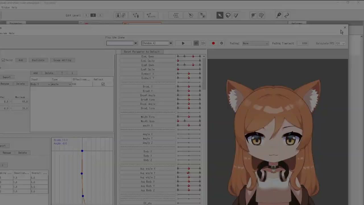Select Edit Level 2
The width and height of the screenshot is (364, 205).
coord(93,15)
